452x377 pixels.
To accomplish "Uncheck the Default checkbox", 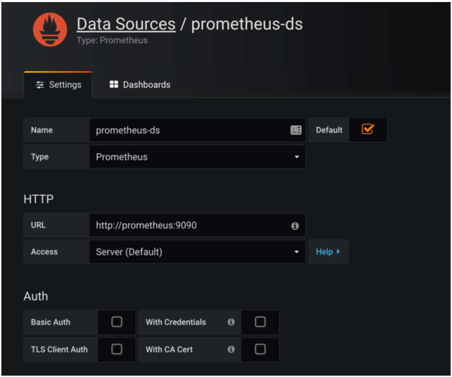I will point(368,129).
